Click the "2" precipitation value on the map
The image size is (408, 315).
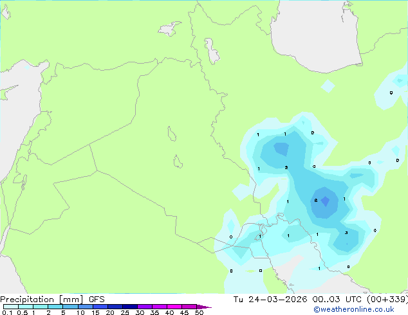(286, 168)
